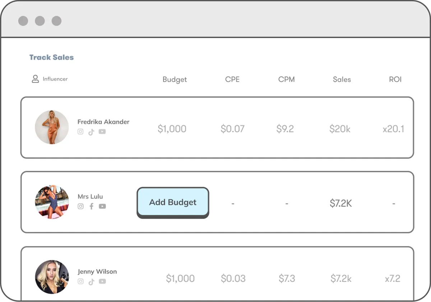Click Jenny Wilson's $1,000 budget value

point(180,278)
